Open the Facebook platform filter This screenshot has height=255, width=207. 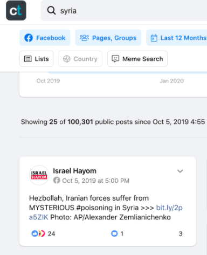tap(45, 38)
